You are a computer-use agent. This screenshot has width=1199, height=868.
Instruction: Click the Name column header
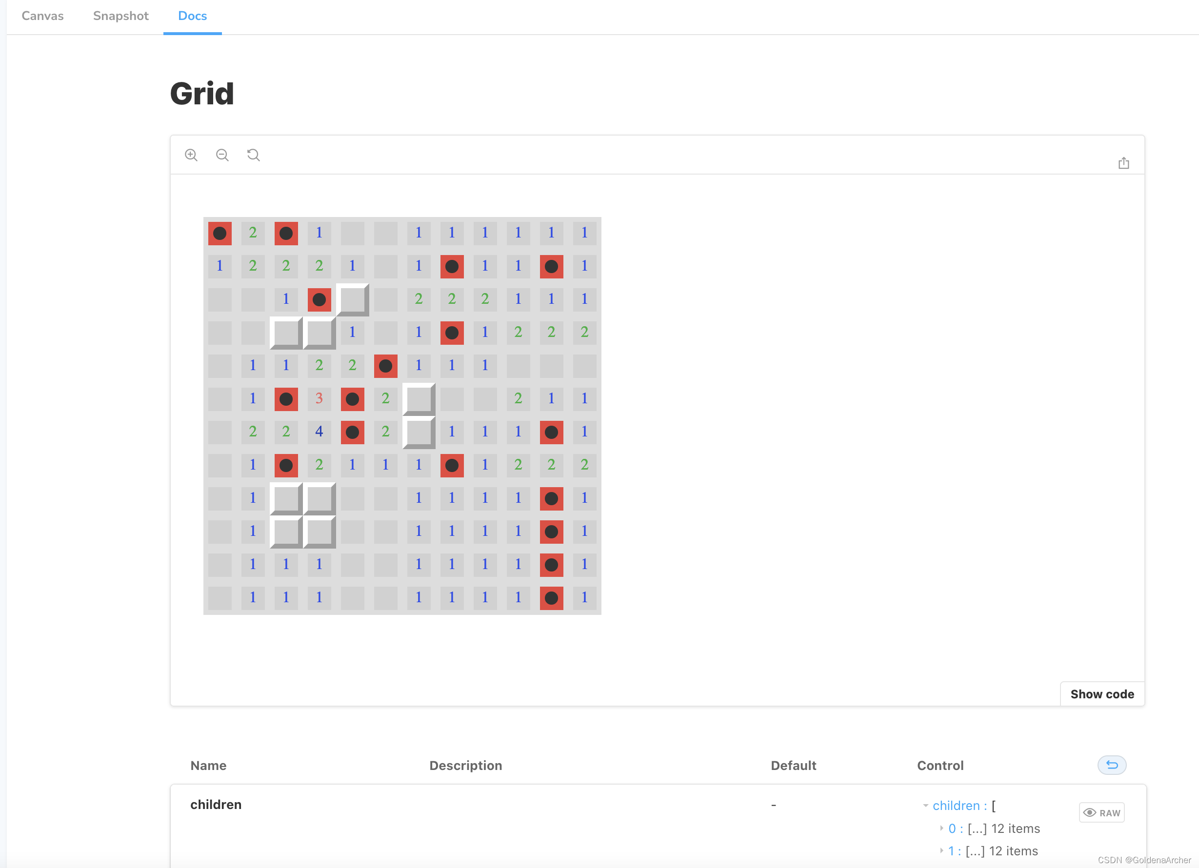pyautogui.click(x=208, y=766)
